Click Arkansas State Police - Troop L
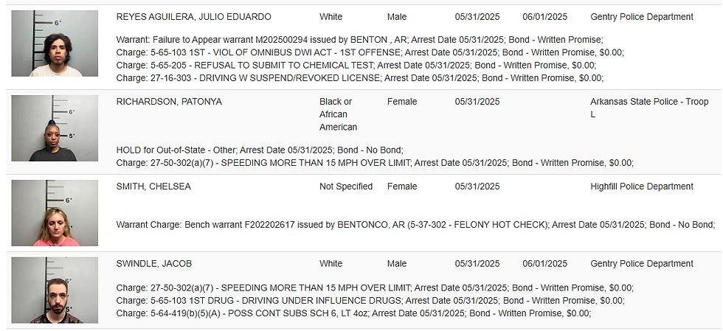 649,108
